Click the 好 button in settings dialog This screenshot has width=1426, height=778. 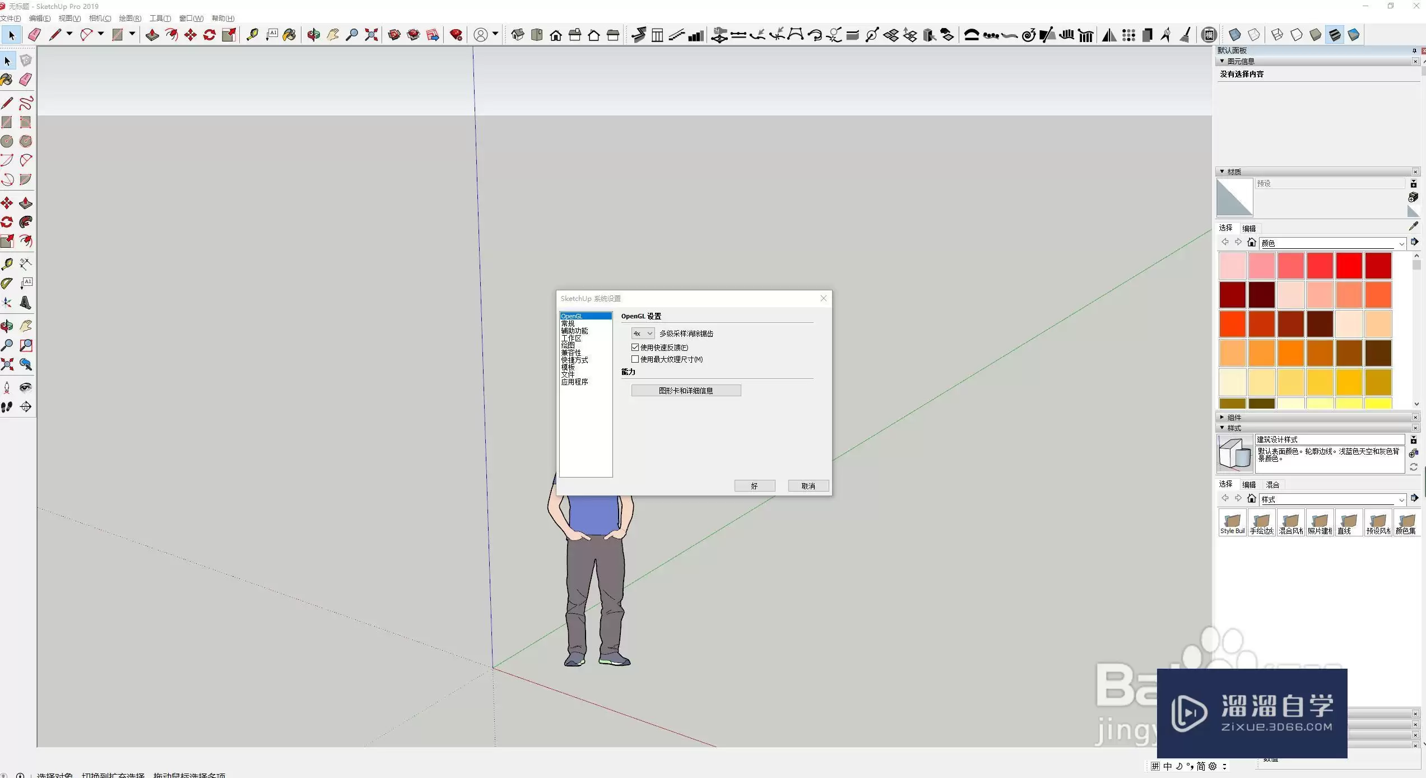click(755, 486)
